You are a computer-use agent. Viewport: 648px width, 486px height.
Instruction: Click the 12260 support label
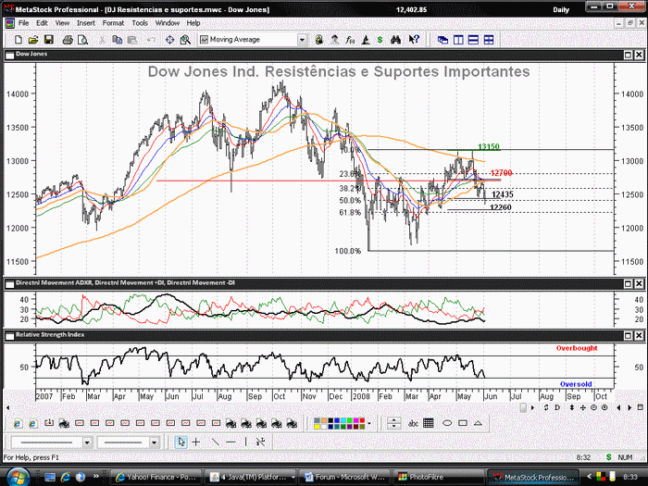tap(501, 207)
